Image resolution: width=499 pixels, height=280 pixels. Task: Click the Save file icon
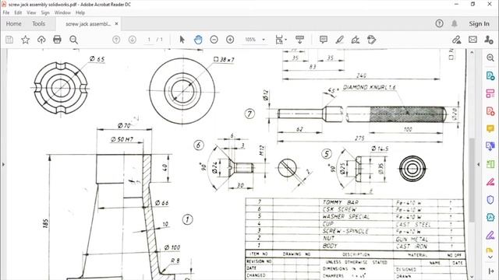coord(9,40)
